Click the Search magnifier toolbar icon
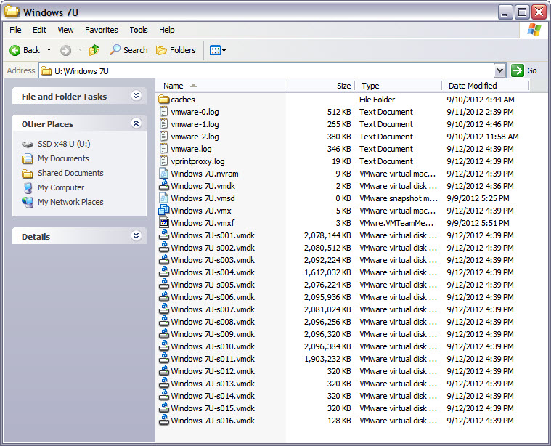 tap(115, 50)
